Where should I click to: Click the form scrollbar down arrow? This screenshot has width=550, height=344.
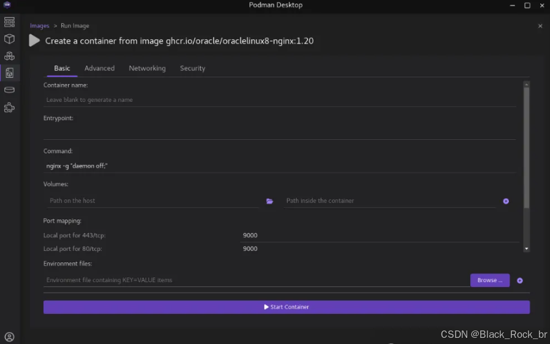[526, 248]
